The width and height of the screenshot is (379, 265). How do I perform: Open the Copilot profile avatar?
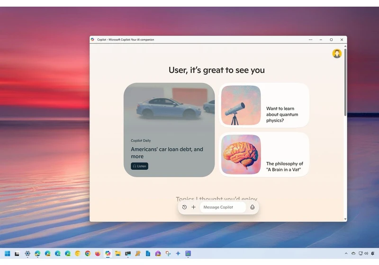coord(337,53)
